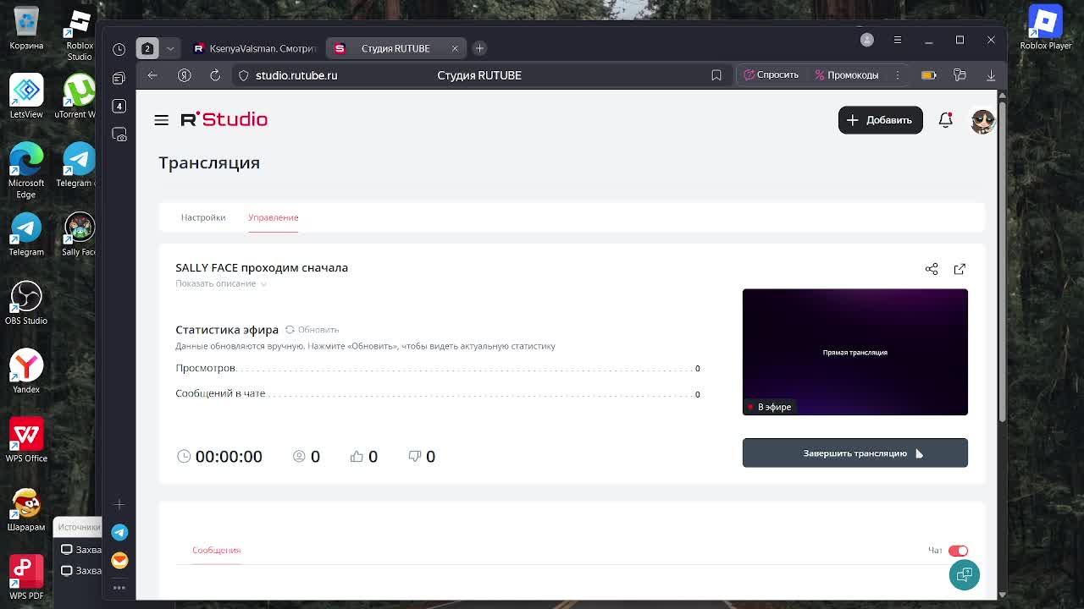Add a new app to the browser sidebar
Screen dimensions: 1084x609
pos(119,504)
